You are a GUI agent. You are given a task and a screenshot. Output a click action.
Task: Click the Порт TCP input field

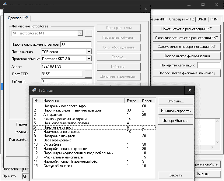(62, 74)
